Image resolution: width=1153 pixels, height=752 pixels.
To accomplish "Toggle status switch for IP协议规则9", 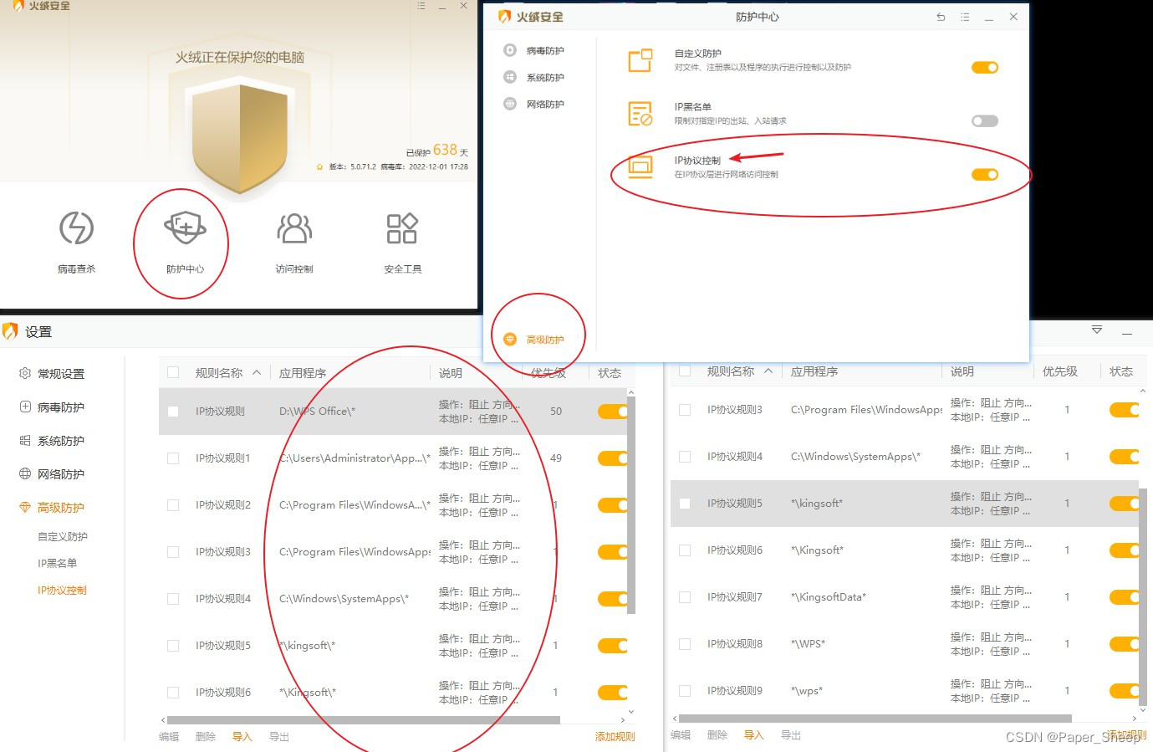I will click(x=1125, y=691).
